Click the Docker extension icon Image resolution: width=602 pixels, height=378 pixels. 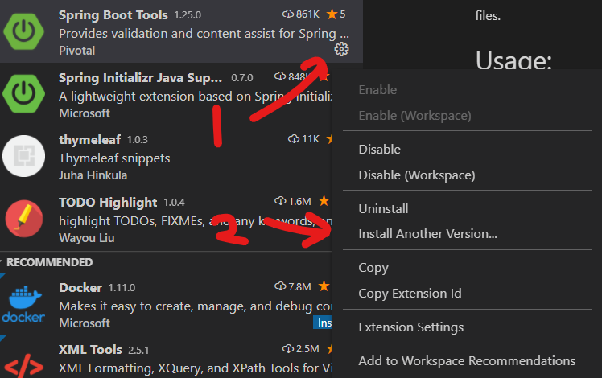(24, 303)
